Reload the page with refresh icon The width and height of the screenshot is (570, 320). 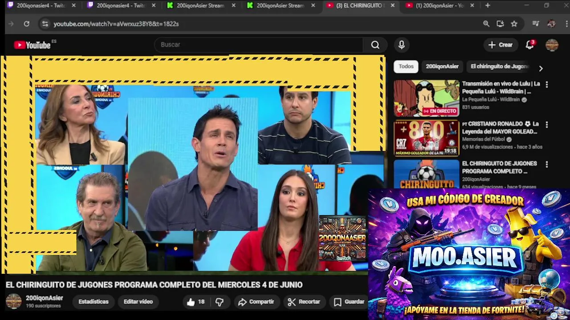click(26, 24)
